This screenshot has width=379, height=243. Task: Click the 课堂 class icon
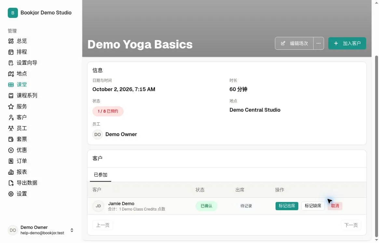coord(11,85)
